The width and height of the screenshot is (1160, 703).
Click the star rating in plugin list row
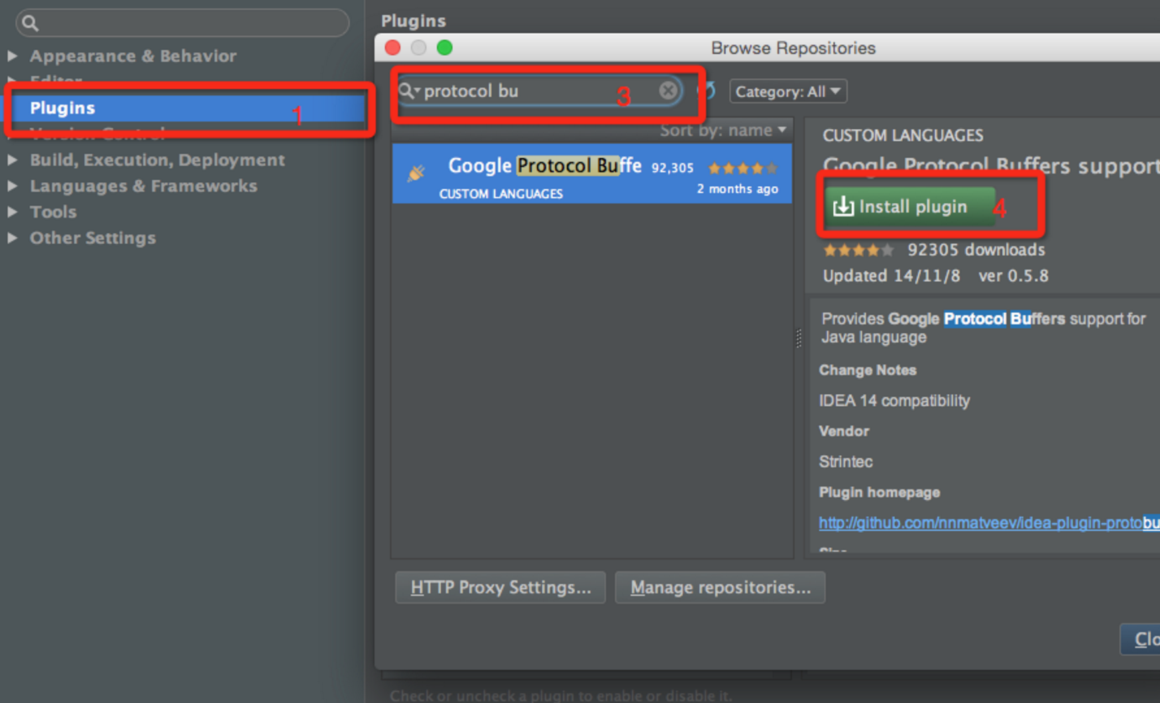coord(742,168)
